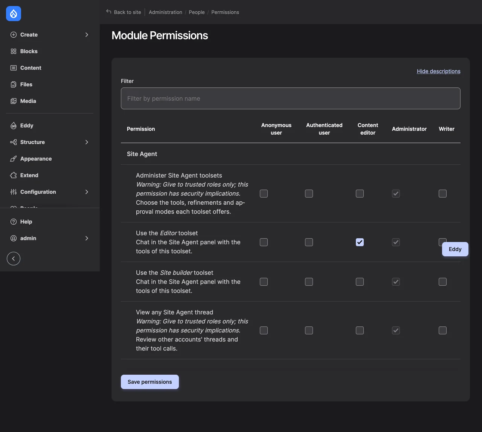
Task: Expand the Structure submenu chevron
Action: 87,142
